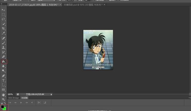Click the status bar round icon beside 100%
This screenshot has height=111, width=191.
coord(18,94)
